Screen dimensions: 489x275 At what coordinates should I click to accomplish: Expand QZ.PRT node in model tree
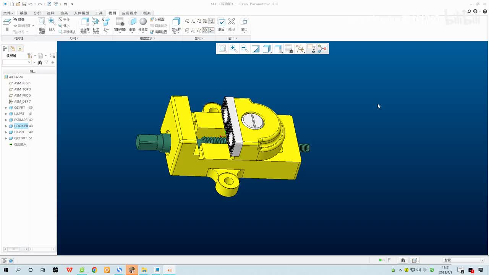[x=6, y=108]
